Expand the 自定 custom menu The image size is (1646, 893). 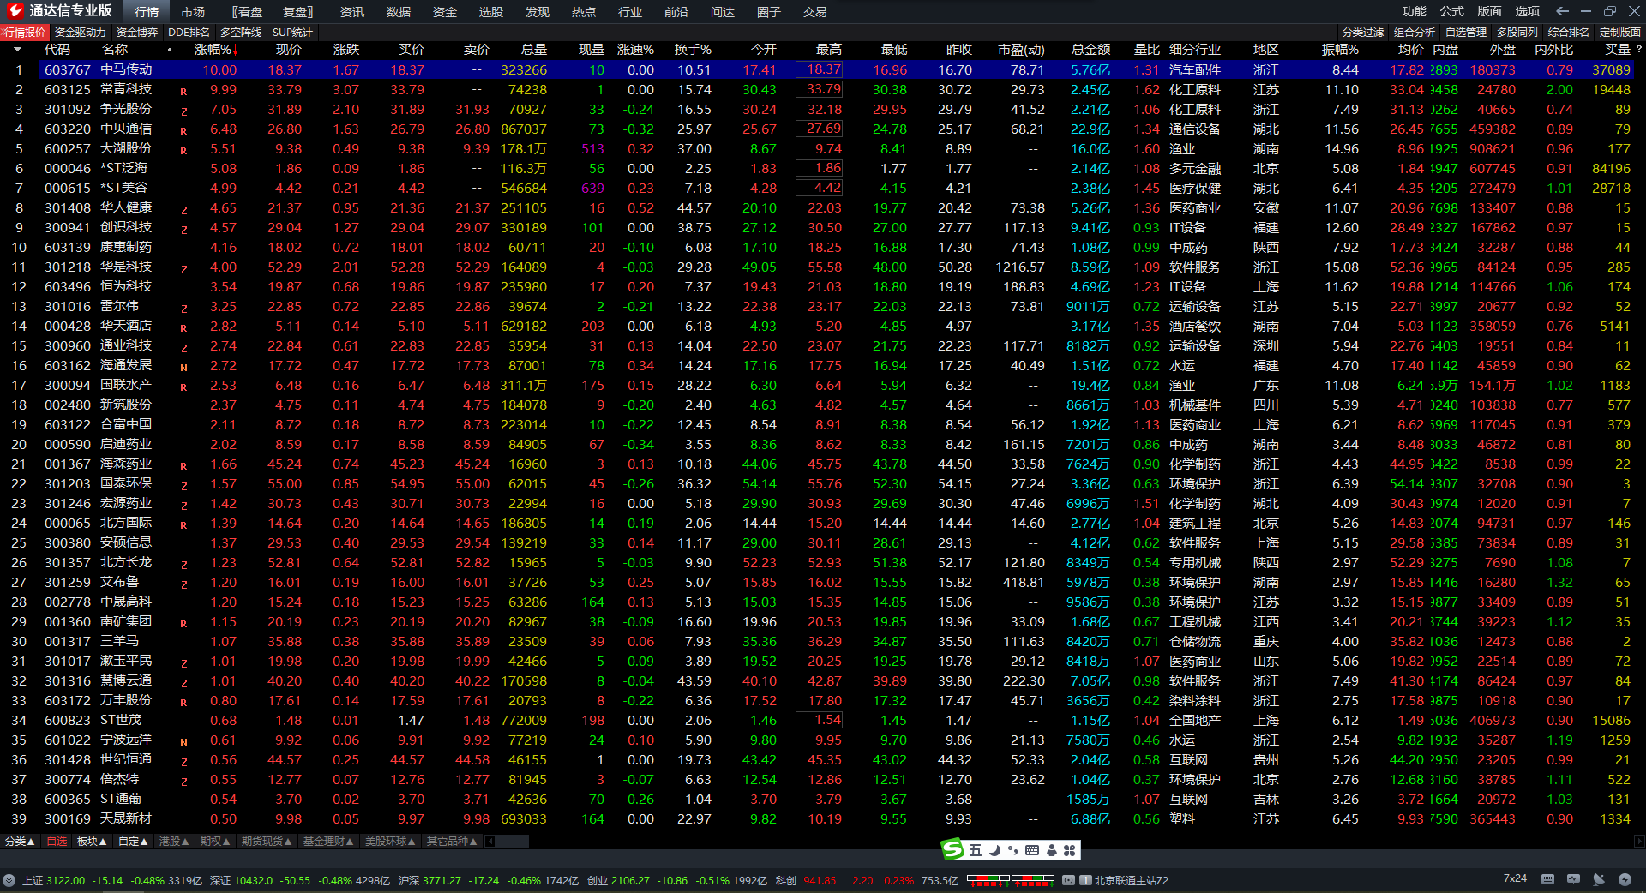click(133, 842)
